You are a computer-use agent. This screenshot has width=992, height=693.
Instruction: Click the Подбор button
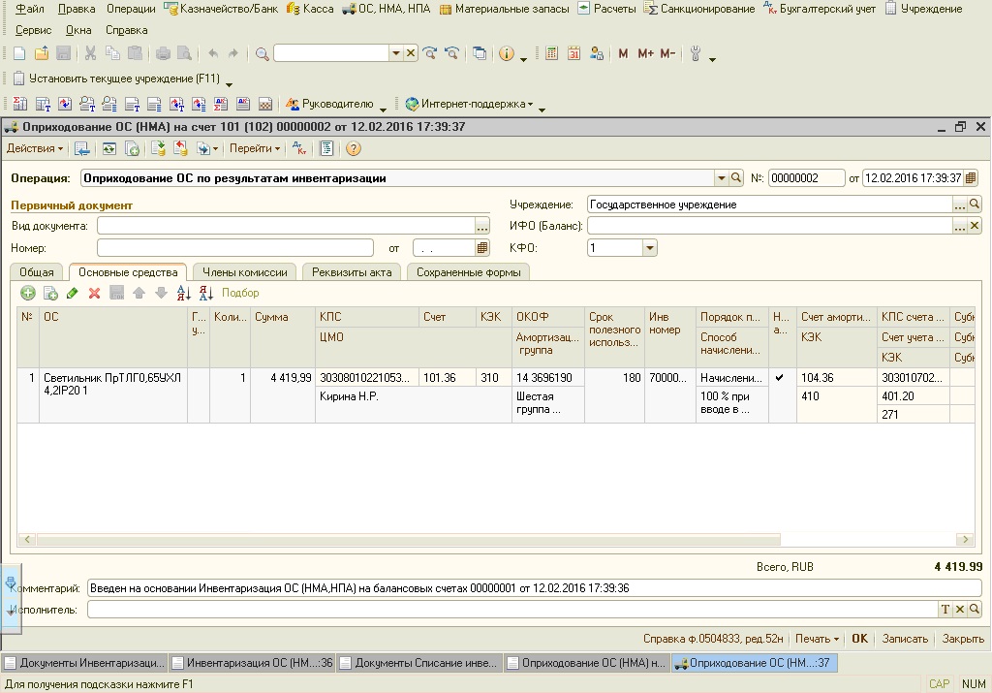[x=240, y=293]
